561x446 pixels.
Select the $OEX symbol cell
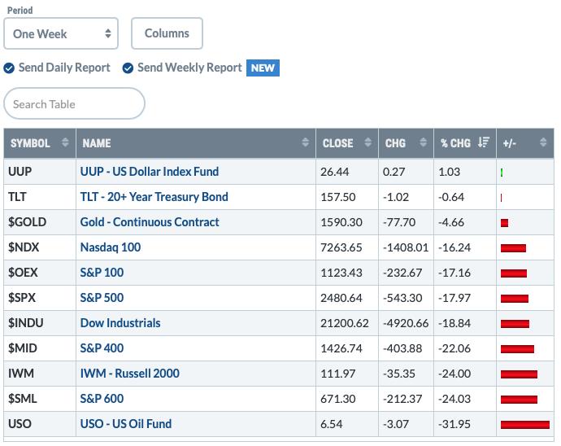[x=40, y=273]
